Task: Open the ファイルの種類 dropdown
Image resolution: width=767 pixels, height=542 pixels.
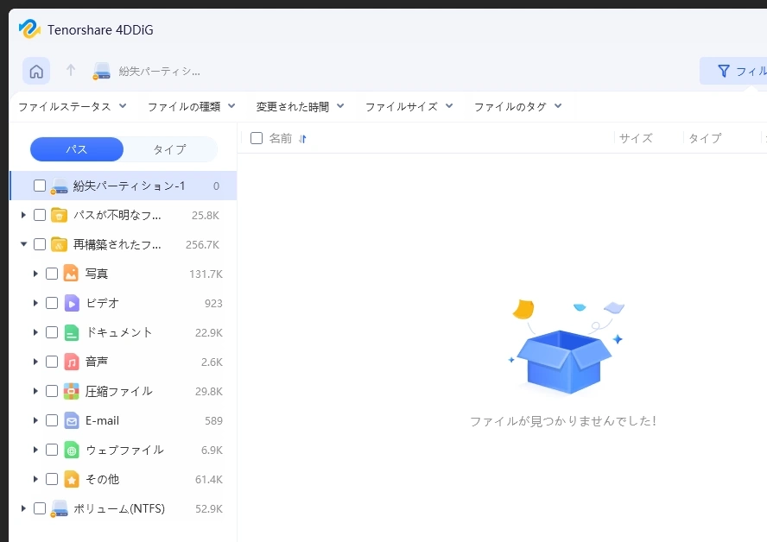Action: click(x=187, y=106)
